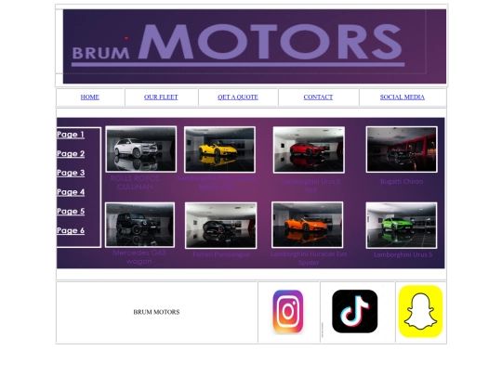Open the yellow Lamborghini Huracan thumbnail
Image resolution: width=502 pixels, height=376 pixels.
point(219,149)
